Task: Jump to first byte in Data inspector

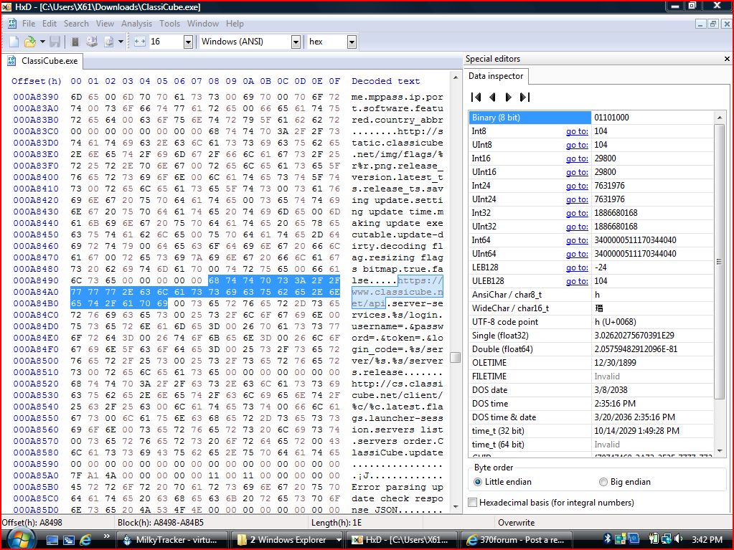Action: (x=476, y=97)
